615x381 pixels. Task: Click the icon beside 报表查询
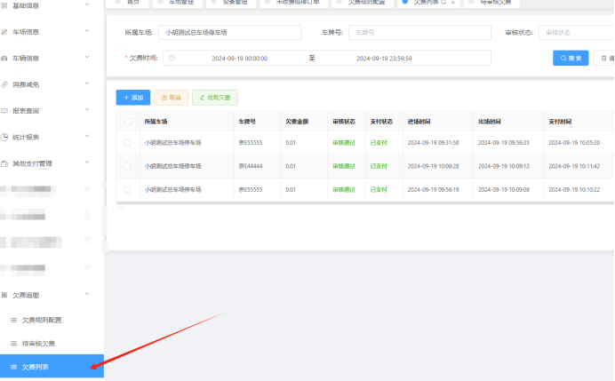pyautogui.click(x=4, y=111)
